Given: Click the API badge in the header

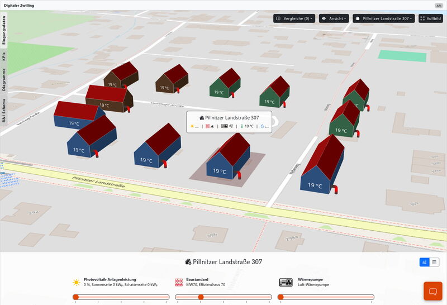Looking at the screenshot, I should pos(439,5).
